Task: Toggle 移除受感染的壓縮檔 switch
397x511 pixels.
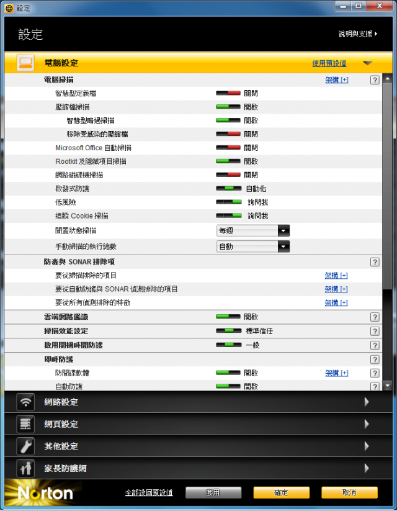Action: coord(228,134)
